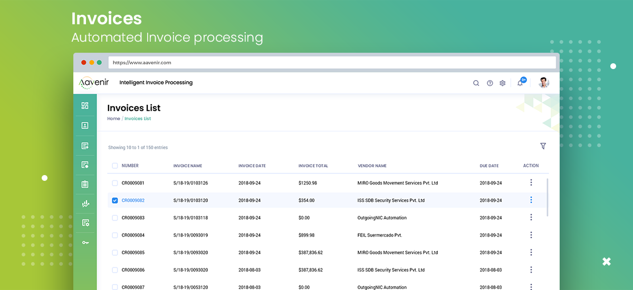Viewport: 633px width, 290px height.
Task: Go to Home breadcrumb link
Action: click(113, 119)
